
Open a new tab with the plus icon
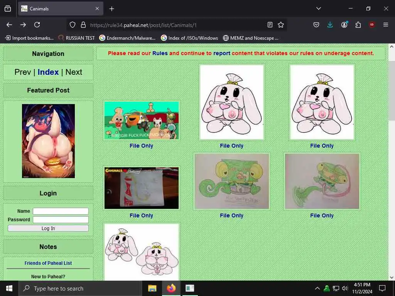[x=111, y=9]
